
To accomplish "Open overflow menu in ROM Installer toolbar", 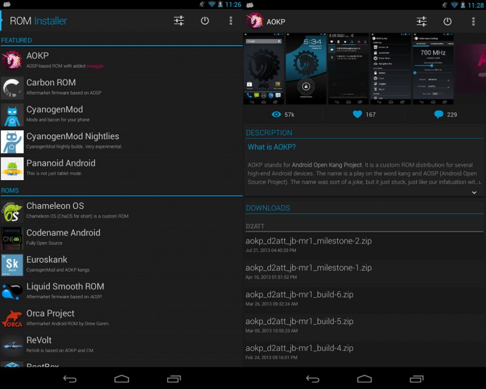I will coord(231,21).
